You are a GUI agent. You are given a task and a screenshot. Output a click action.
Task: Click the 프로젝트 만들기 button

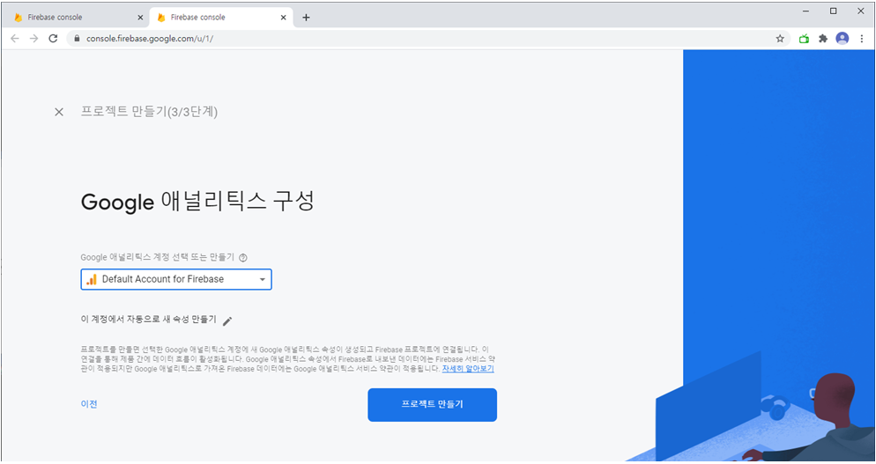tap(432, 405)
